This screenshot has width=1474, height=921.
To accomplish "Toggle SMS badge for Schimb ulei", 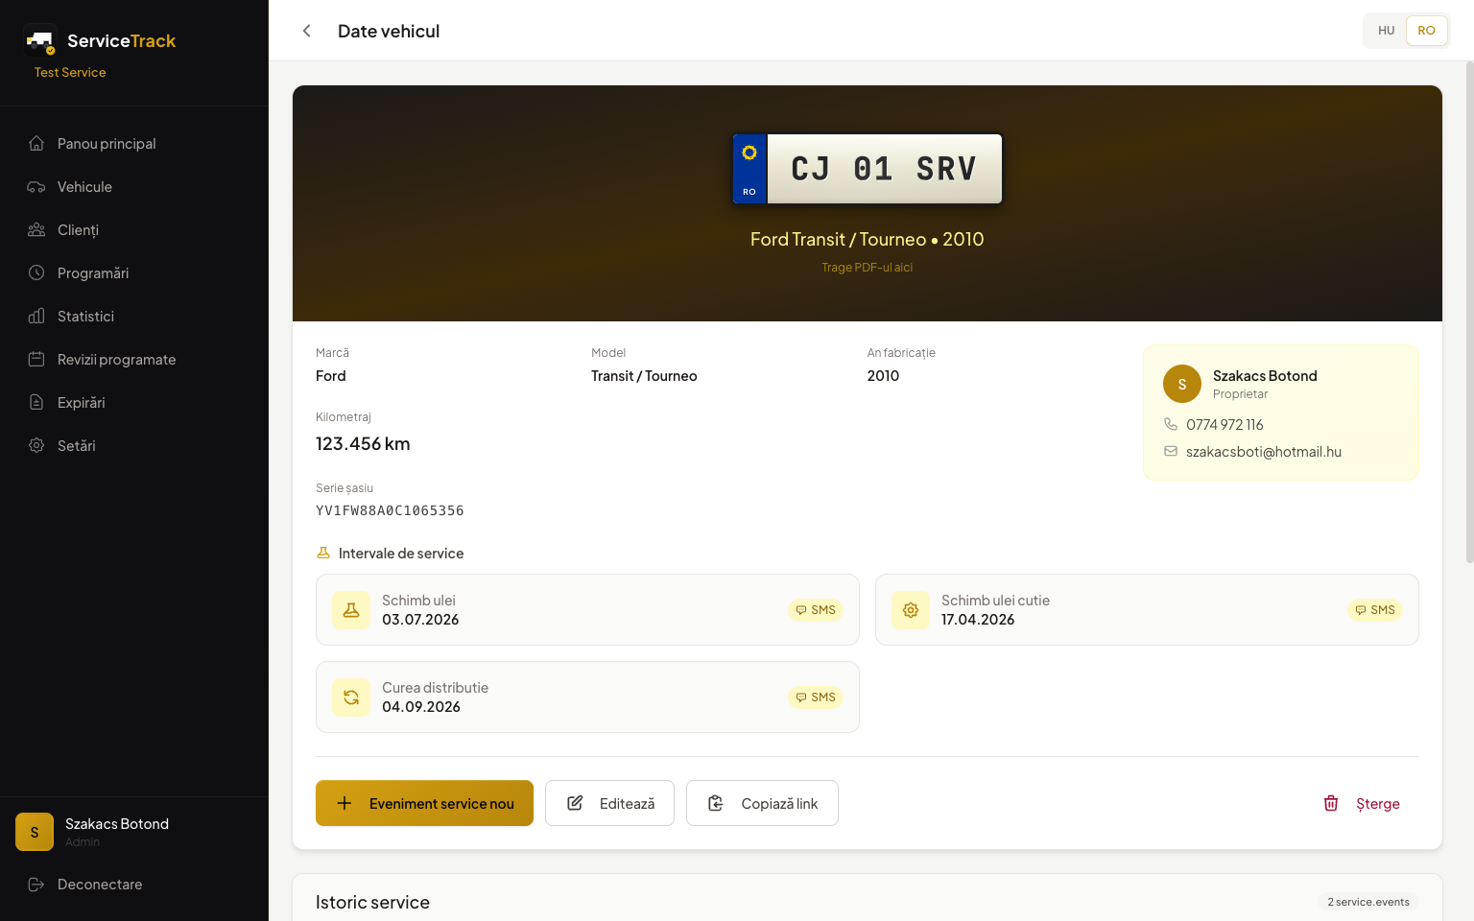I will coord(816,610).
